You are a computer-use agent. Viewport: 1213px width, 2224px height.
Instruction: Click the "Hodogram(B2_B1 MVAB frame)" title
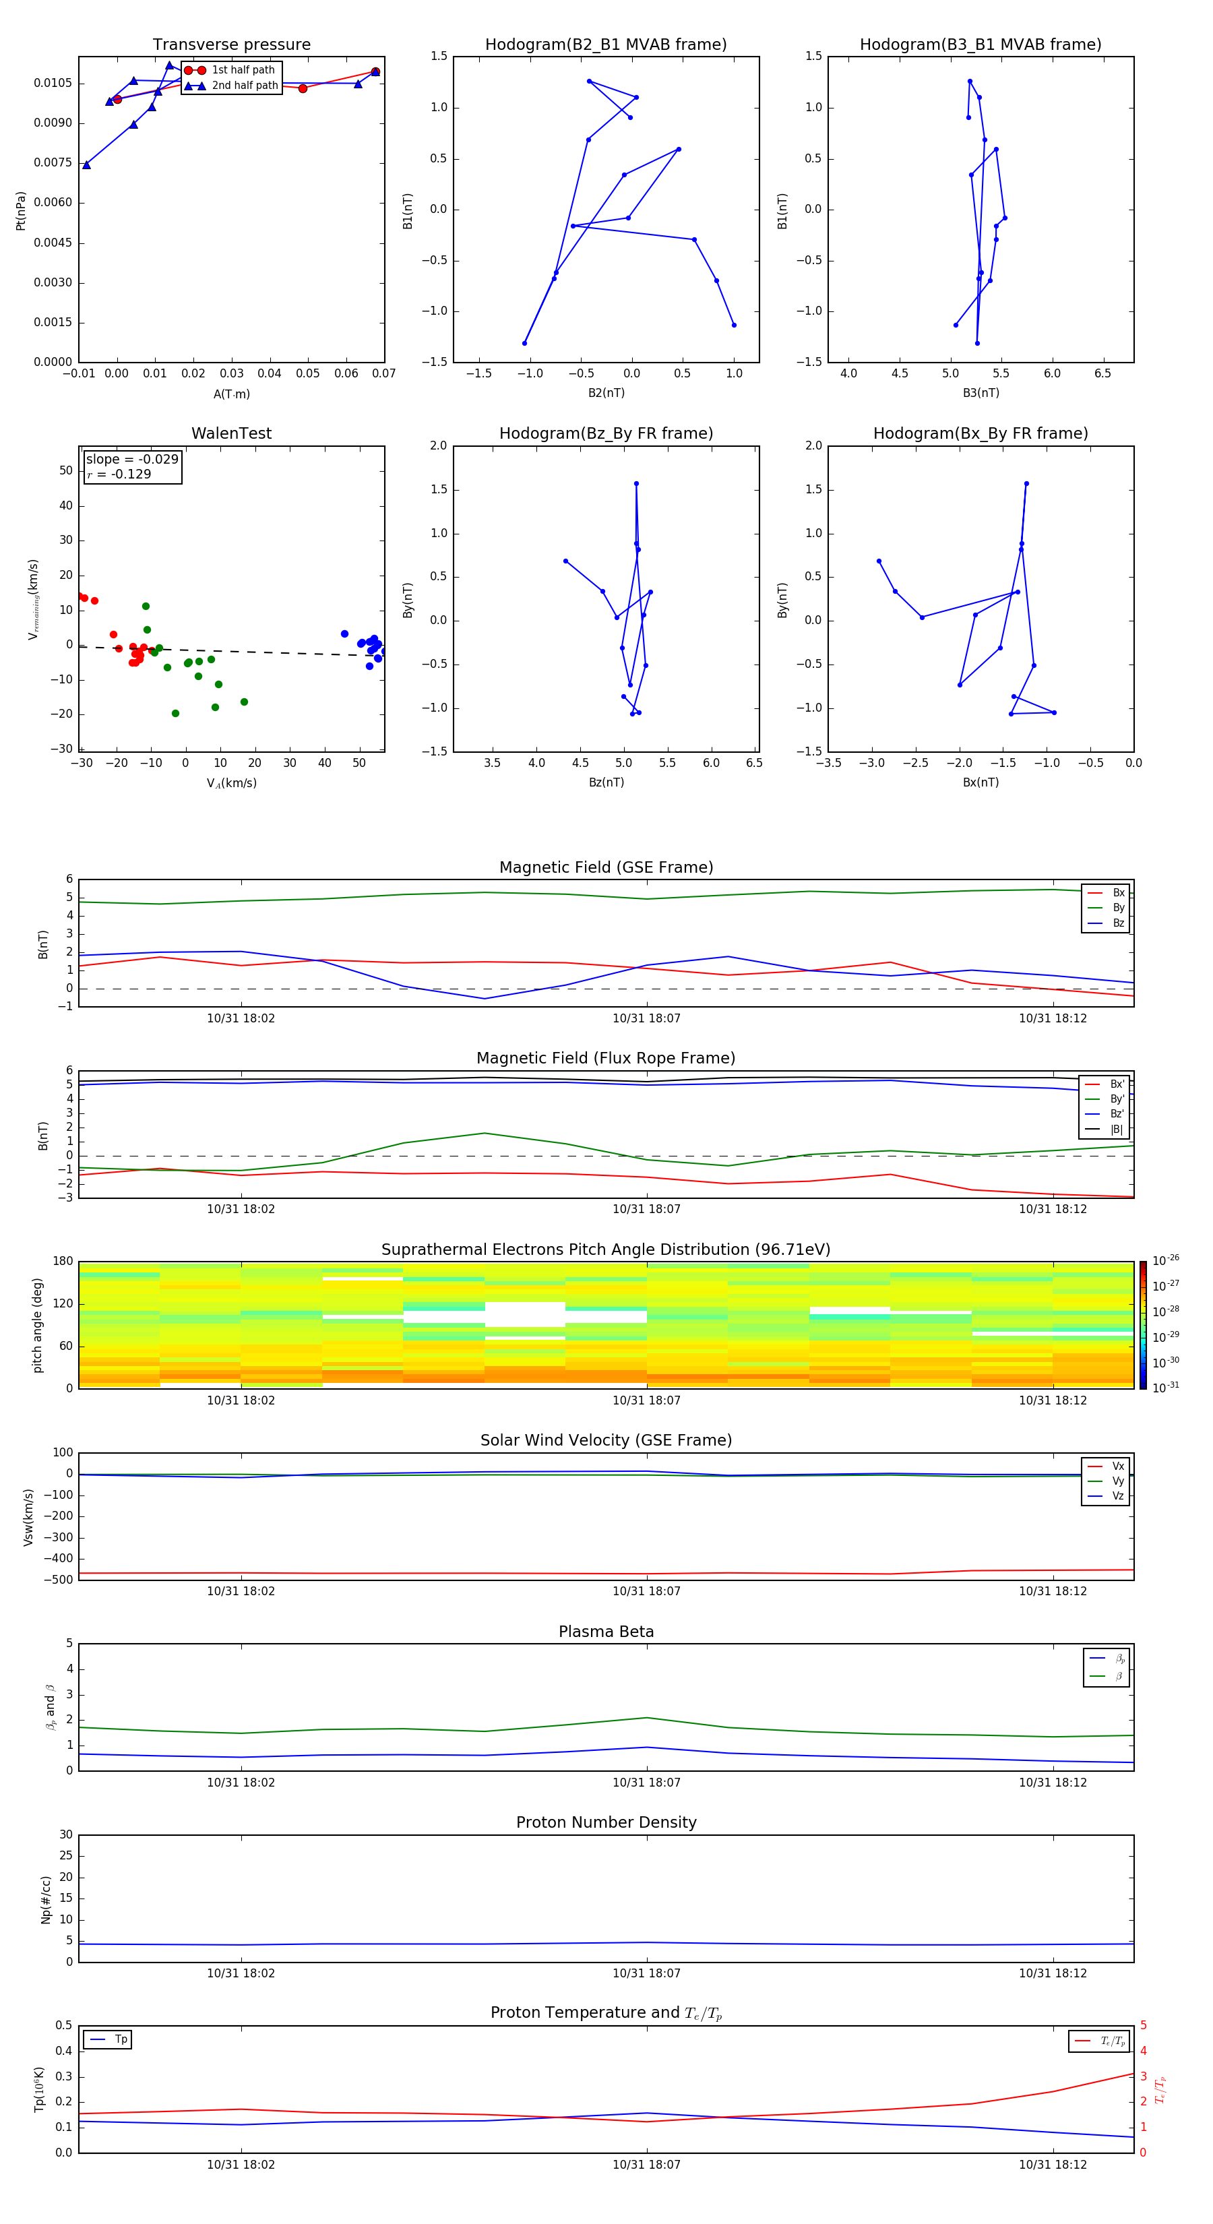click(x=606, y=45)
